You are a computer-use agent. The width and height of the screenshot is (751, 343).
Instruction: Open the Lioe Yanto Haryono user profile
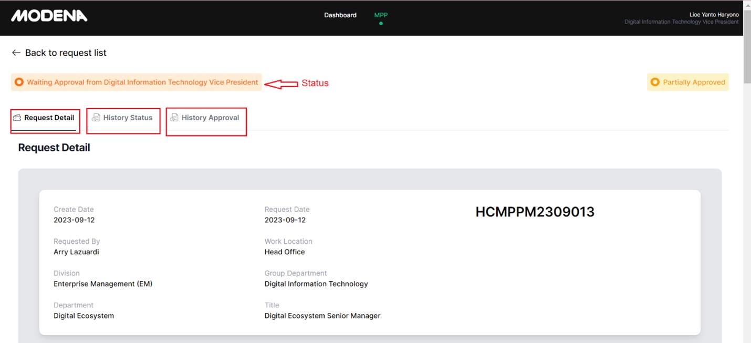click(714, 15)
